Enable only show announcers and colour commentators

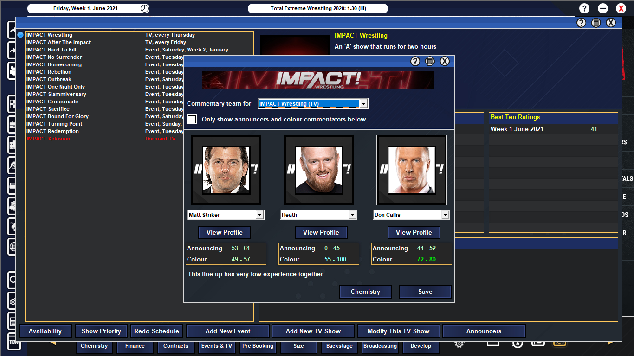[x=192, y=120]
